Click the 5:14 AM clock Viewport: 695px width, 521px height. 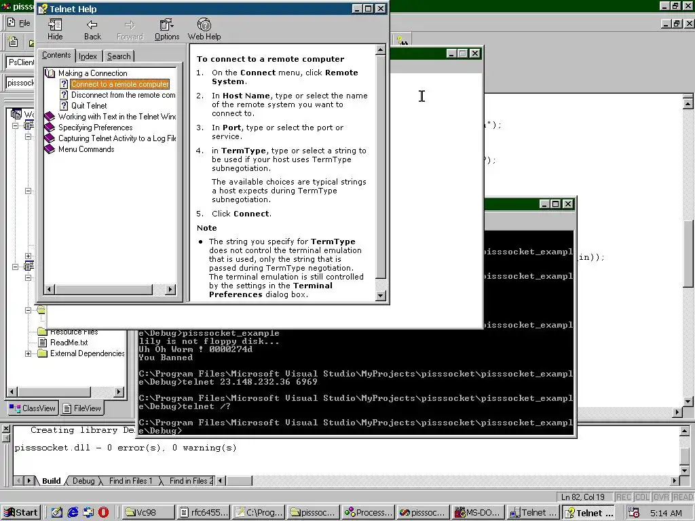tap(666, 513)
